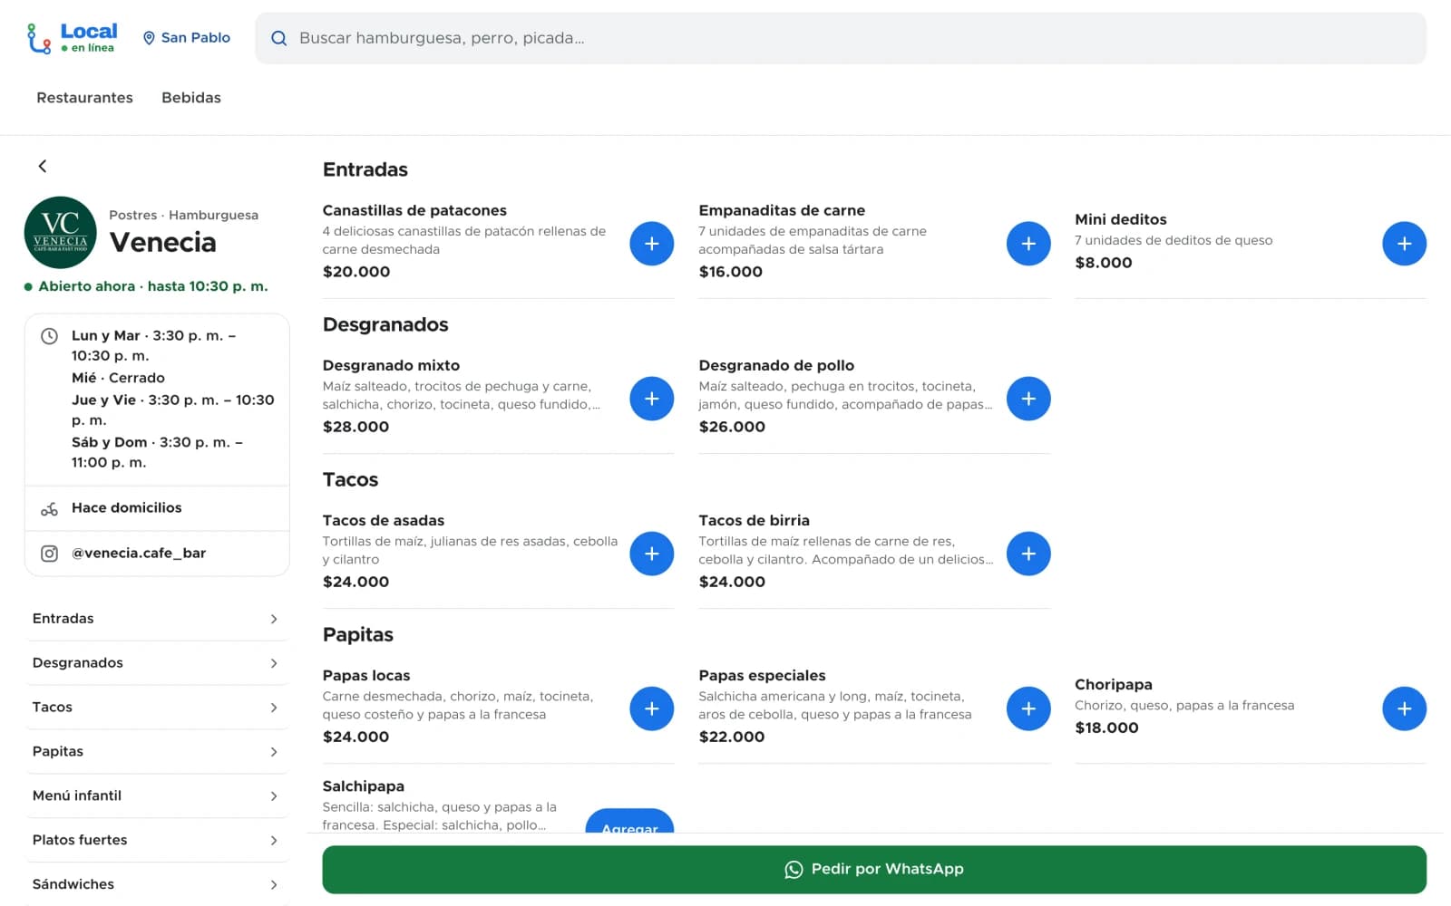
Task: Add Tacos de birria with plus button
Action: pos(1028,554)
